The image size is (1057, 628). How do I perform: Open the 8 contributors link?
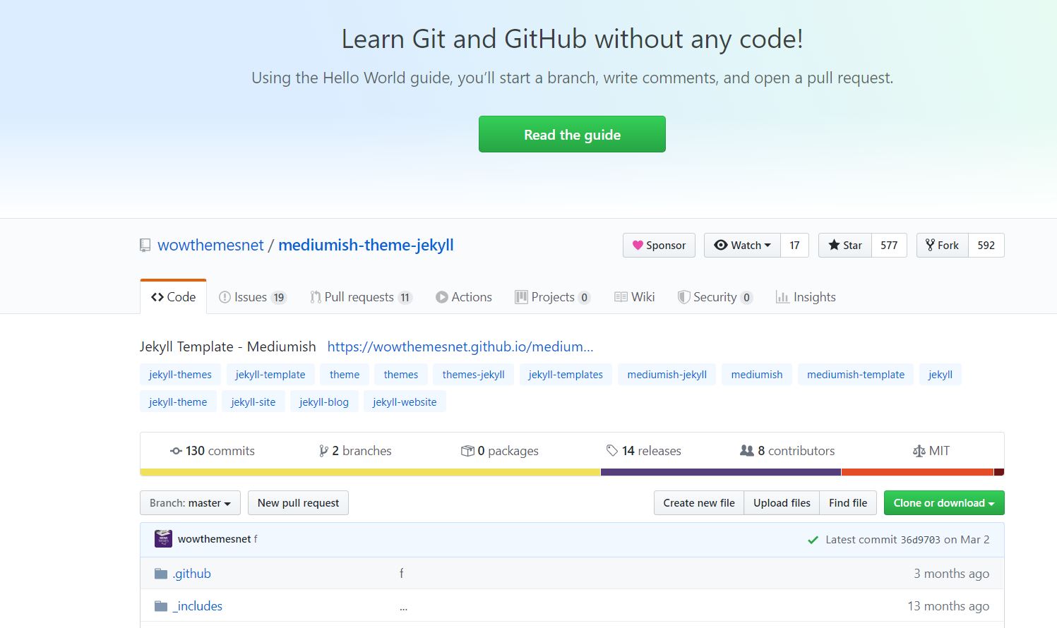click(x=787, y=451)
